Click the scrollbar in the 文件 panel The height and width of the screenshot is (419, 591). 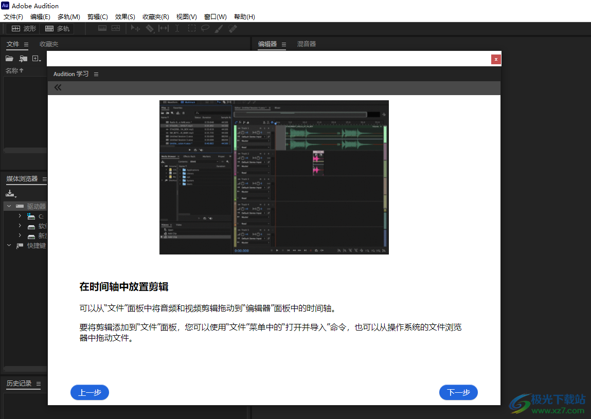[24, 150]
